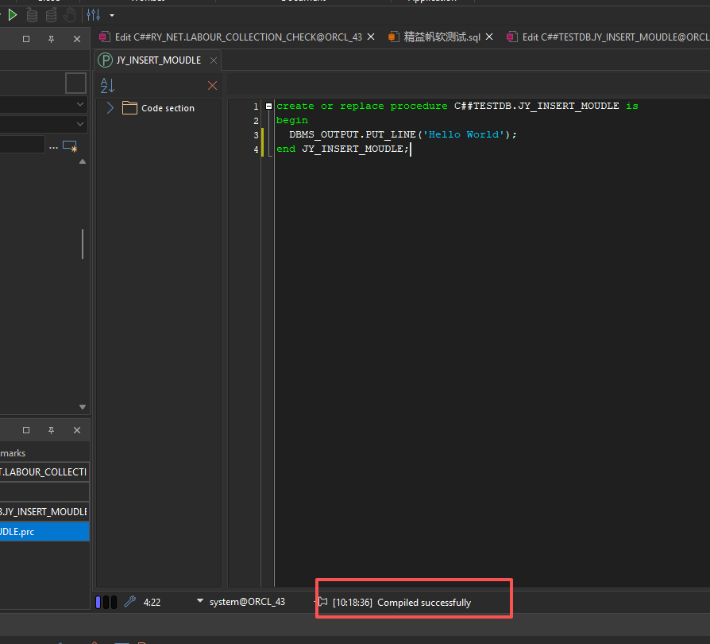Select the Code section label

coord(168,108)
